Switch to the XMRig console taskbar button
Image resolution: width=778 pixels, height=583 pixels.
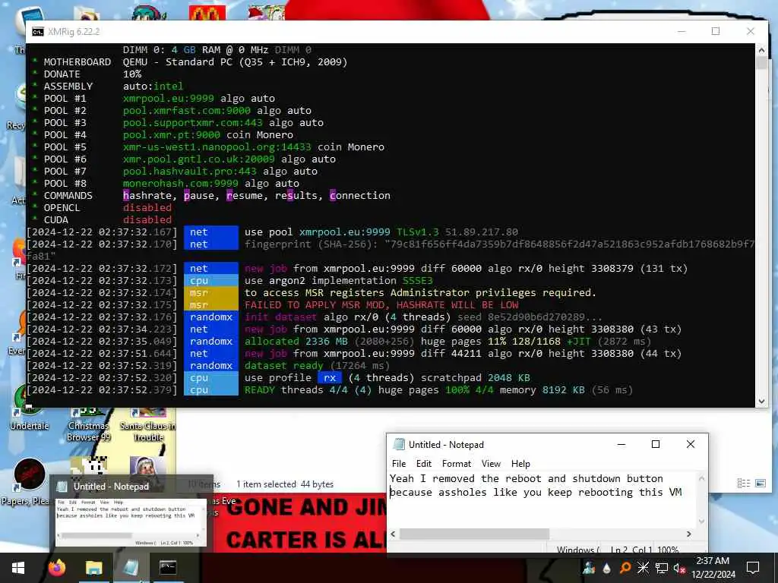tap(168, 568)
